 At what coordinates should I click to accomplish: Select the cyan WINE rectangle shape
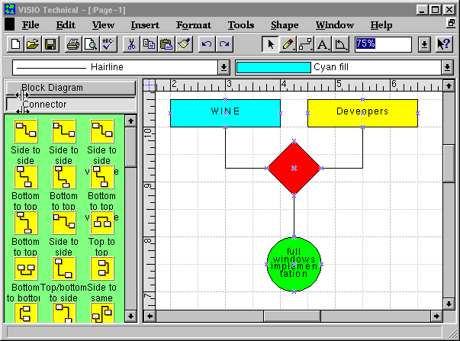pyautogui.click(x=225, y=113)
